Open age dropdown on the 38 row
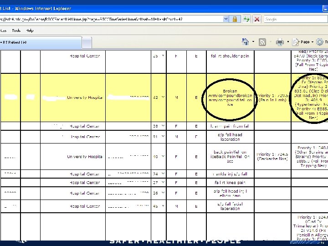 163,126
